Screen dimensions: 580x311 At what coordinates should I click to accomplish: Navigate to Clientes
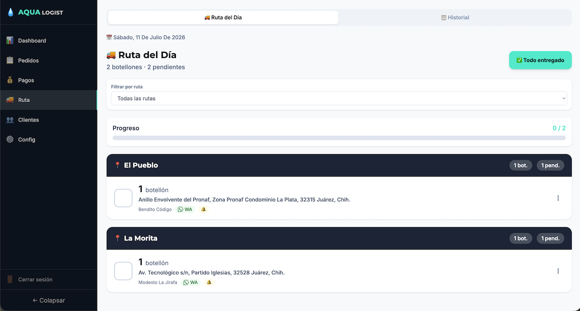(x=48, y=120)
